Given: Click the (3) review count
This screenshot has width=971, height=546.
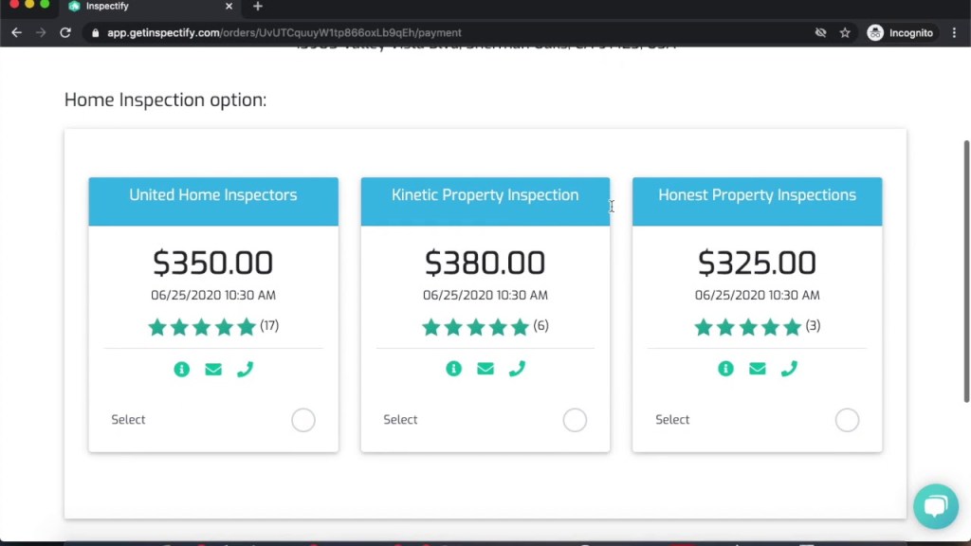Looking at the screenshot, I should pos(813,326).
